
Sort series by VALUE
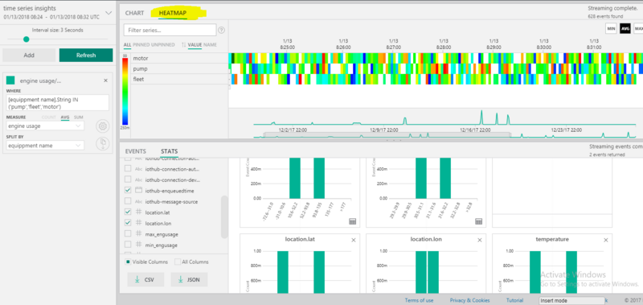click(195, 45)
